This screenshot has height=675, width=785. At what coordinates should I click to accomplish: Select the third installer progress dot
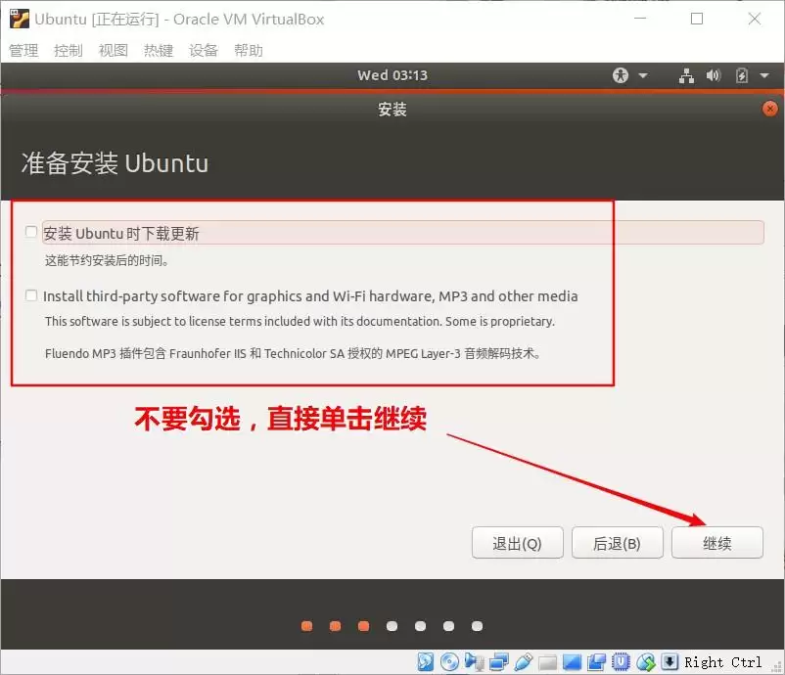click(363, 626)
